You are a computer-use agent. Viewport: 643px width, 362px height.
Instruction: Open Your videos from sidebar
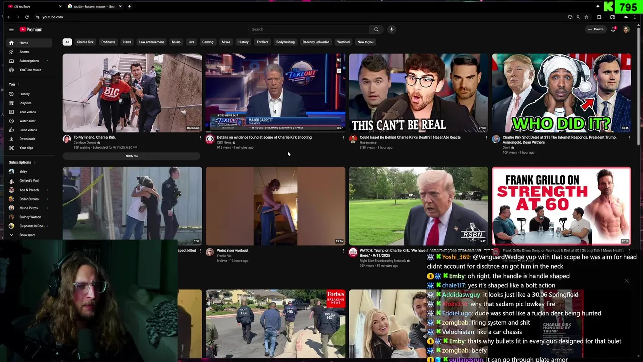tap(29, 112)
